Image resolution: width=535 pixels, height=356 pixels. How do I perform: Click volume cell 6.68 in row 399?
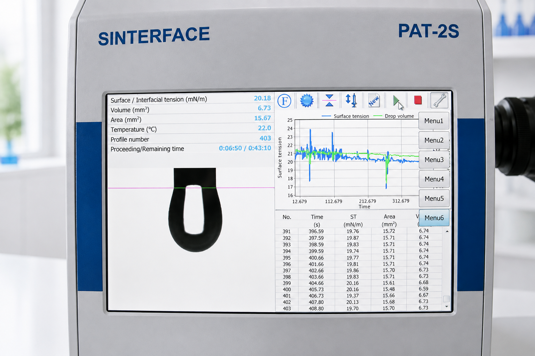pos(424,282)
